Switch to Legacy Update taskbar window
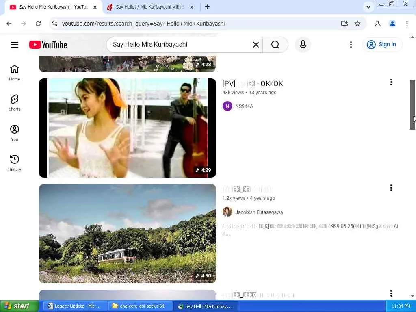 (x=74, y=306)
